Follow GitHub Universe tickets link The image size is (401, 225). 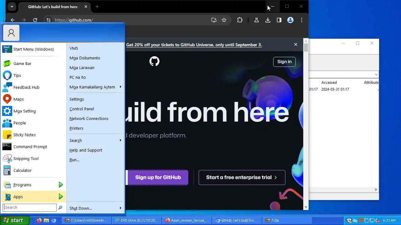194,45
